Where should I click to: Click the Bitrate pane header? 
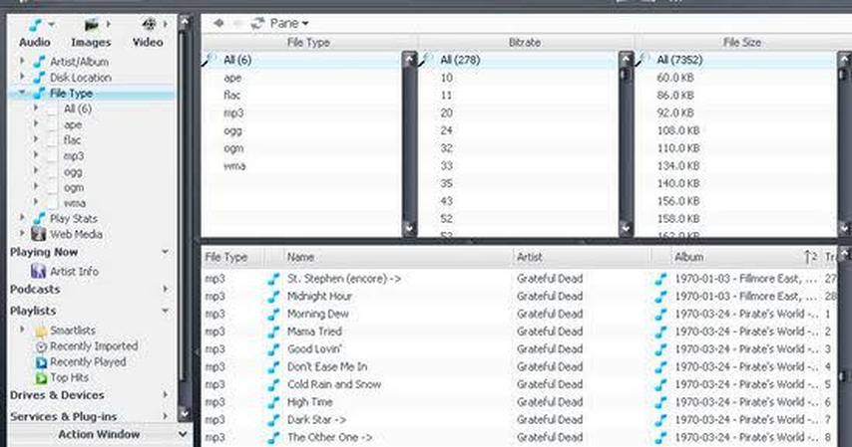coord(525,43)
